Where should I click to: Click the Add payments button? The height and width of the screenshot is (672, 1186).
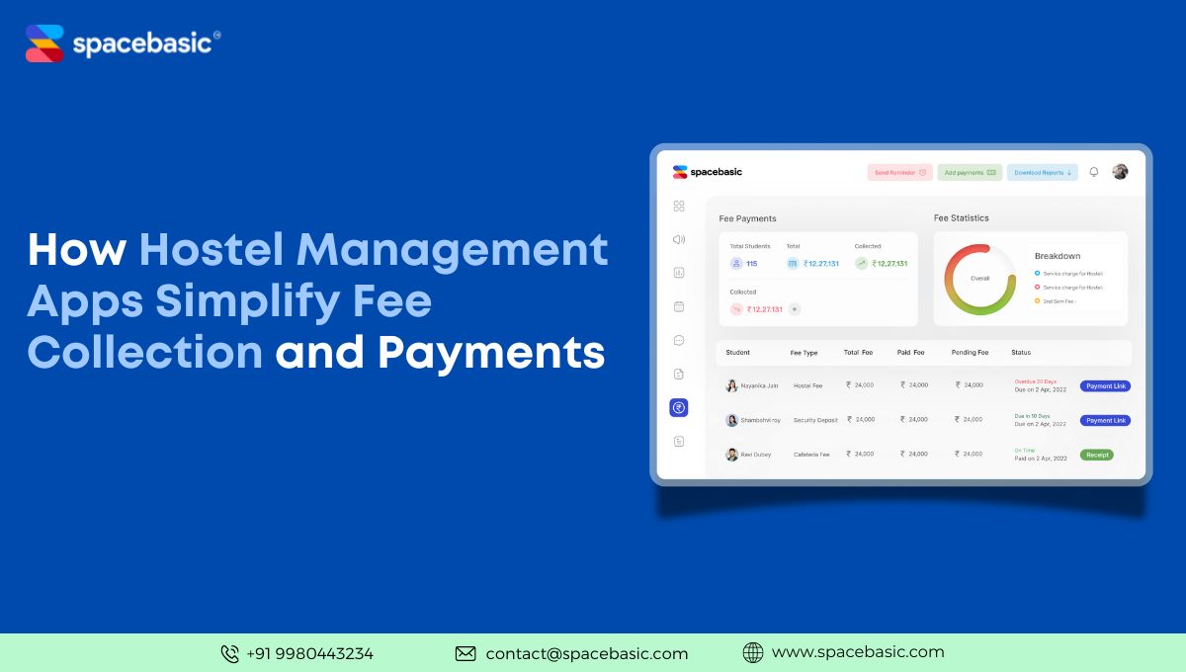click(x=970, y=172)
